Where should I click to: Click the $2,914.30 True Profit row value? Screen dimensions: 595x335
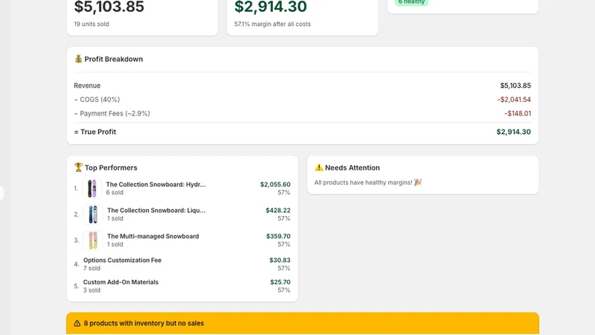pyautogui.click(x=513, y=132)
